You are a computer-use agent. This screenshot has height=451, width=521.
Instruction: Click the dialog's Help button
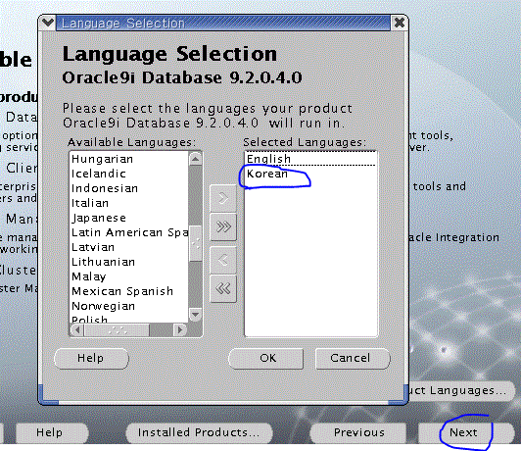(x=91, y=358)
